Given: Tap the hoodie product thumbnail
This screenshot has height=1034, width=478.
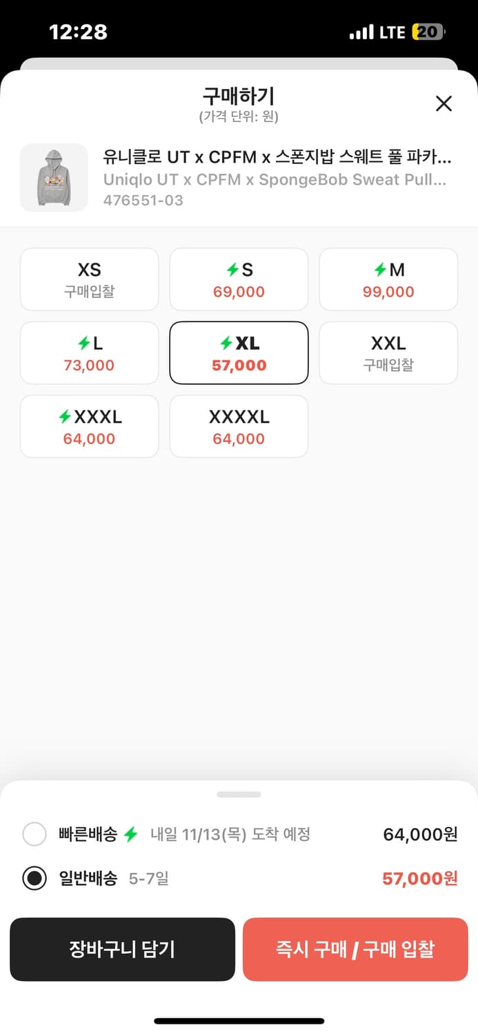Looking at the screenshot, I should click(x=53, y=177).
